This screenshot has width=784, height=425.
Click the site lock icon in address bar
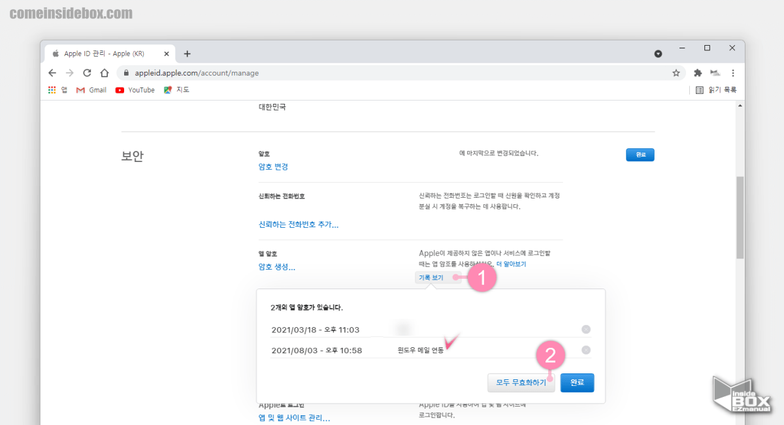tap(127, 73)
